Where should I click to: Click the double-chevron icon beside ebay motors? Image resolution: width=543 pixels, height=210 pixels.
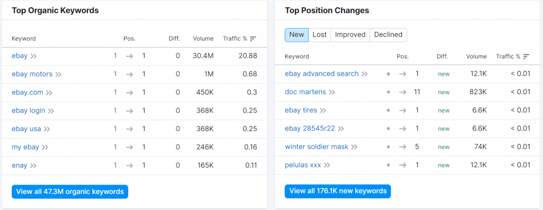[x=58, y=74]
